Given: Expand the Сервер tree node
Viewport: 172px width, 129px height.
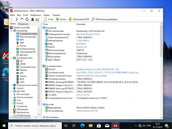Looking at the screenshot, I should [x=11, y=88].
